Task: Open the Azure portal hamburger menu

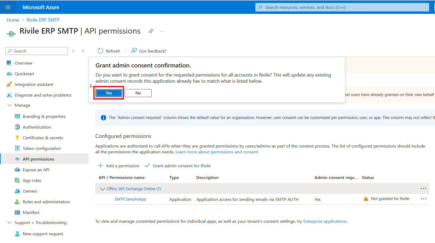Action: (8, 7)
